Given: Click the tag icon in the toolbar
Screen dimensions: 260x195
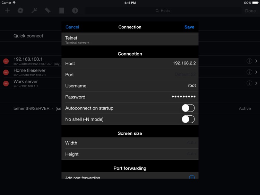Looking at the screenshot, I should tap(48, 11).
